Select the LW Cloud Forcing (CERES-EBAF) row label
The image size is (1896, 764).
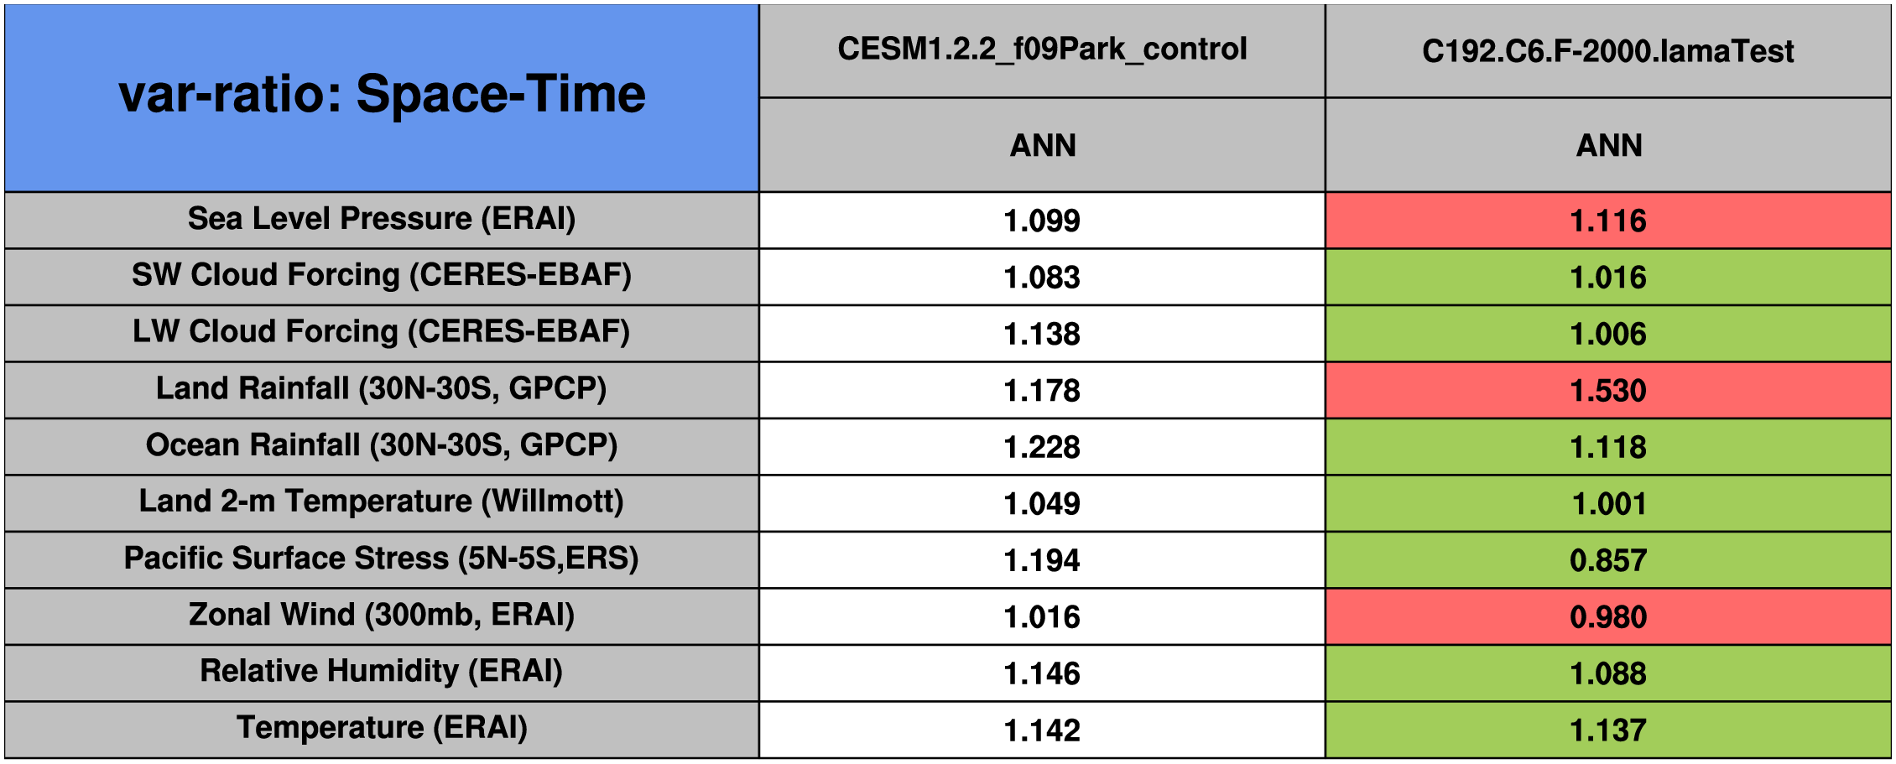click(382, 332)
